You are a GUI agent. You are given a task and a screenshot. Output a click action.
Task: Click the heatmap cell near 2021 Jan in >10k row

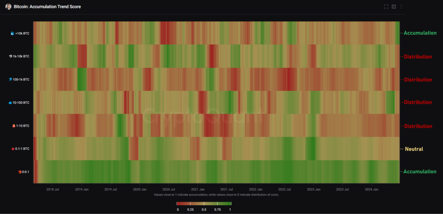pos(198,33)
